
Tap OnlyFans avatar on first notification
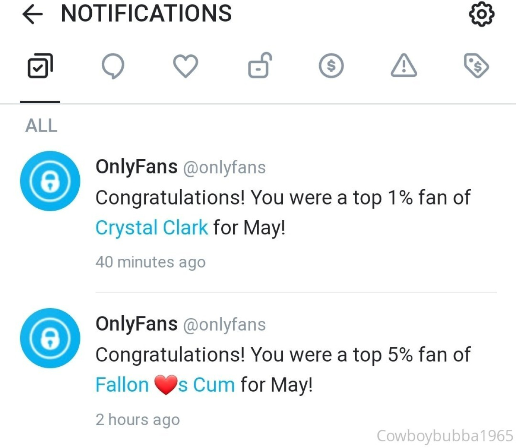click(50, 181)
